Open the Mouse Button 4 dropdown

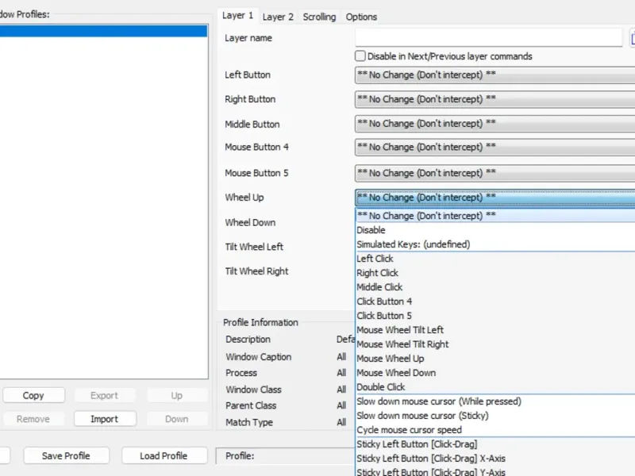click(x=495, y=147)
